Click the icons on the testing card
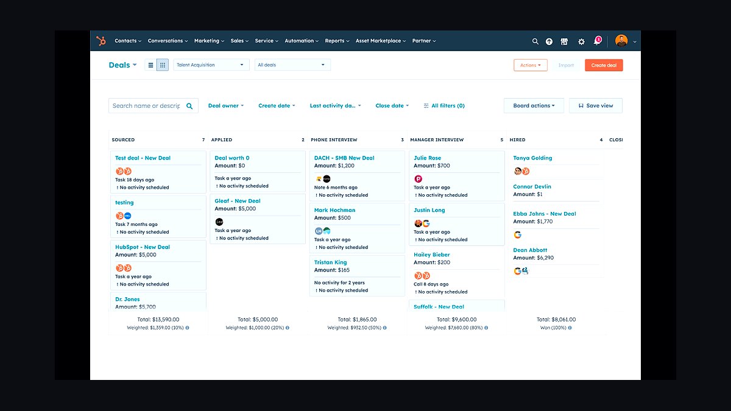This screenshot has width=731, height=411. tap(124, 216)
